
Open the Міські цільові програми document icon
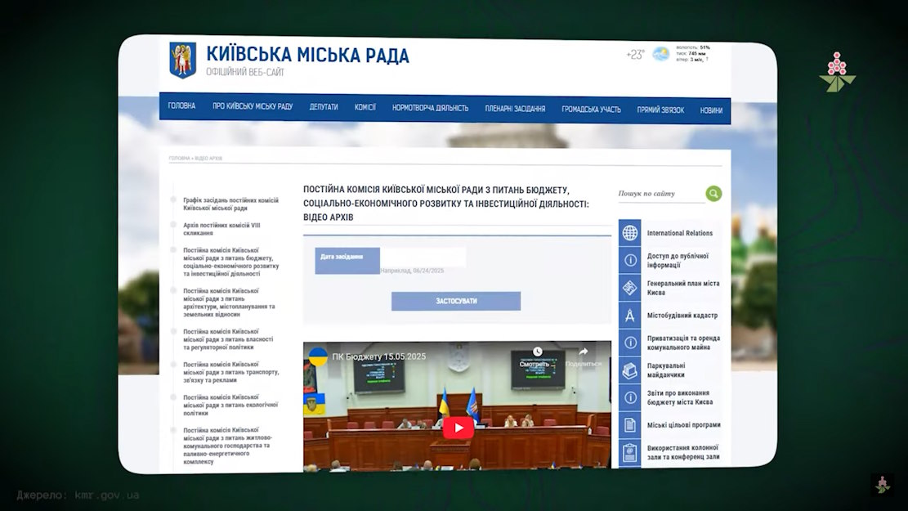[630, 425]
